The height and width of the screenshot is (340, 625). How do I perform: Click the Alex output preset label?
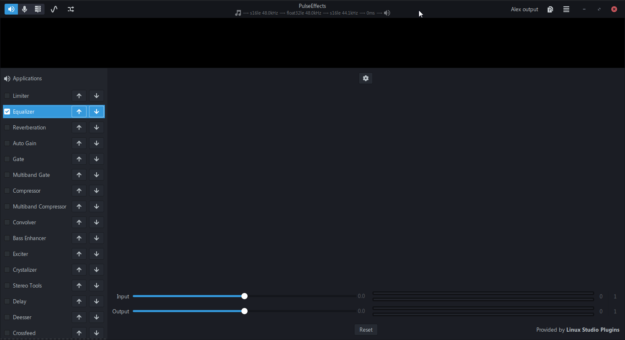[x=524, y=9]
